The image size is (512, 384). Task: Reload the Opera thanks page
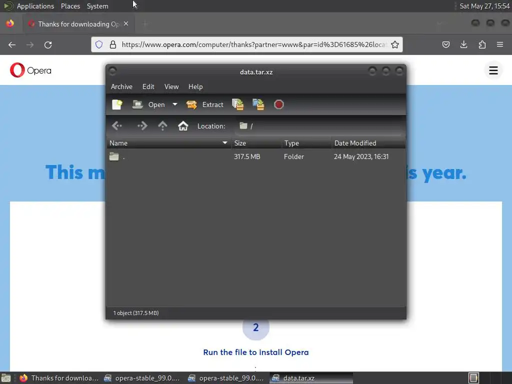click(48, 44)
